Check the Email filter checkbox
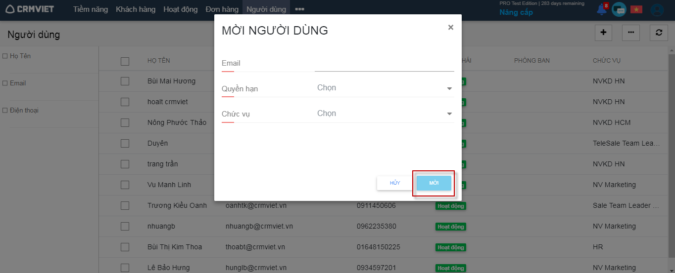This screenshot has width=675, height=273. point(5,83)
